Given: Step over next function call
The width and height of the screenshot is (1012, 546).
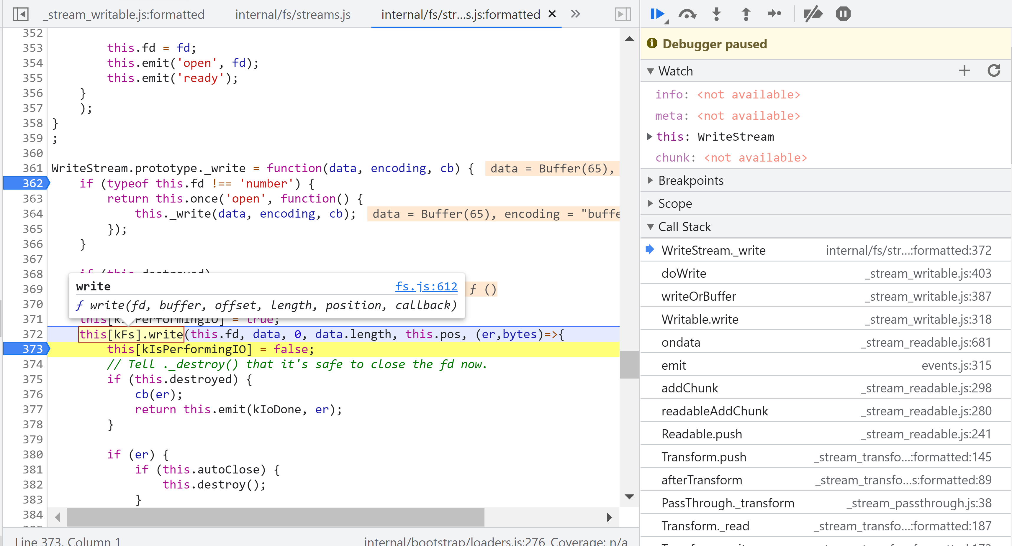Looking at the screenshot, I should click(687, 14).
